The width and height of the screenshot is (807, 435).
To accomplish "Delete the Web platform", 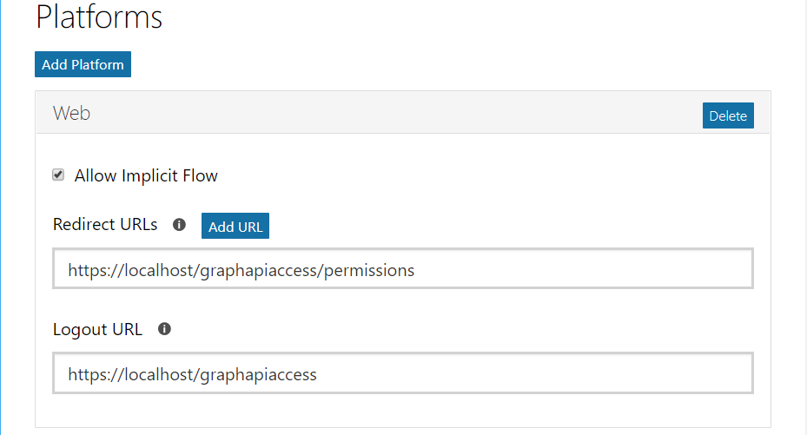I will 728,115.
